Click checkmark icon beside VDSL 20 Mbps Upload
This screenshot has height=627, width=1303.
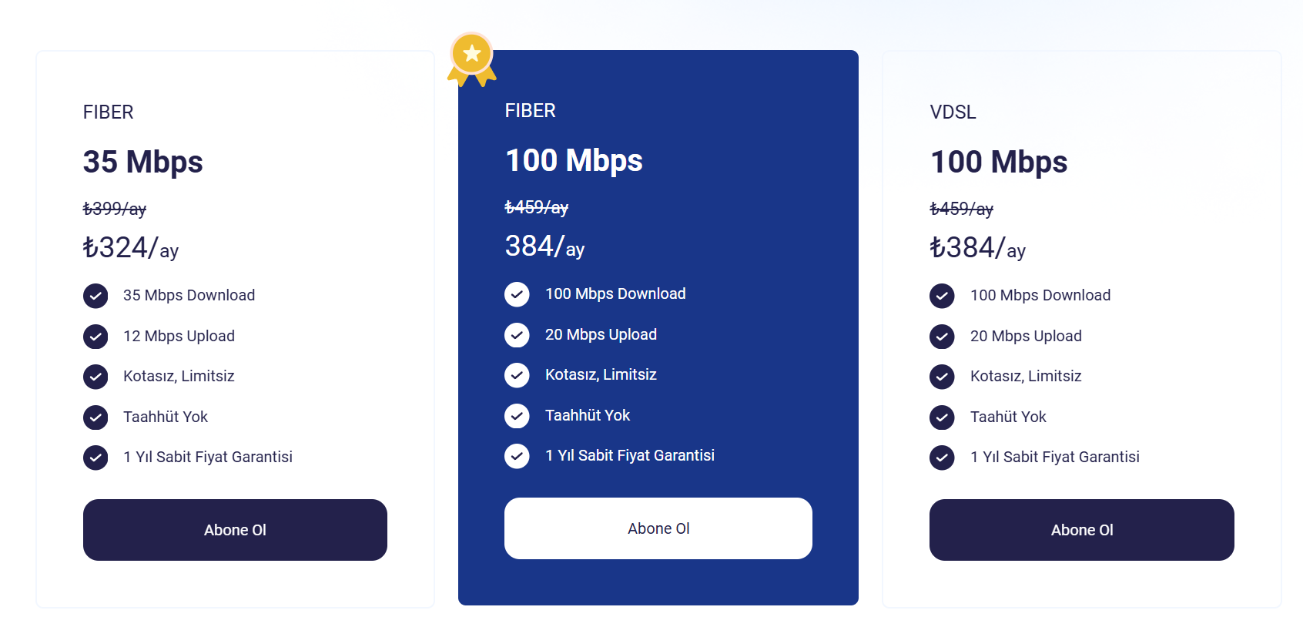pyautogui.click(x=942, y=337)
